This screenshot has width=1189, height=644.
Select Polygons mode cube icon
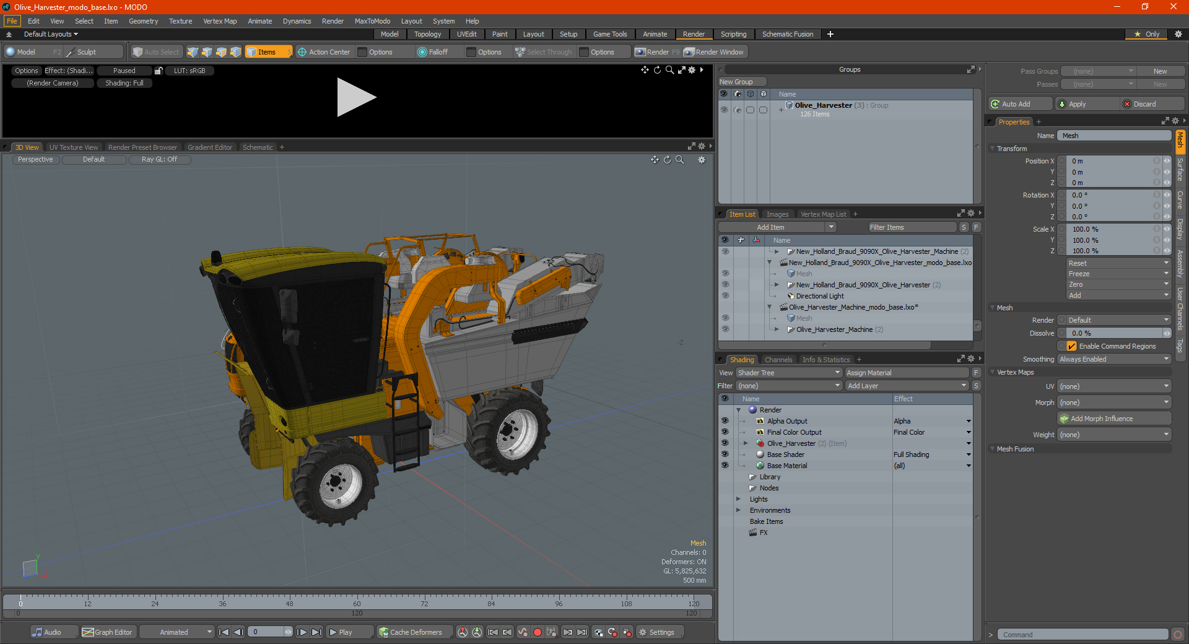[x=221, y=52]
